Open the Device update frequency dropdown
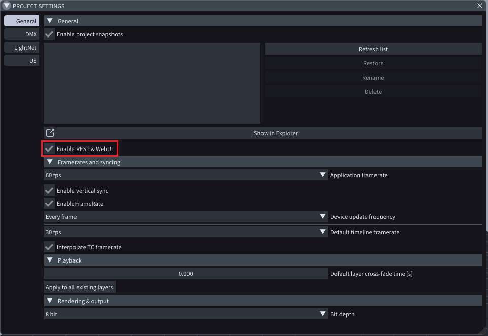This screenshot has width=488, height=336. pyautogui.click(x=185, y=217)
